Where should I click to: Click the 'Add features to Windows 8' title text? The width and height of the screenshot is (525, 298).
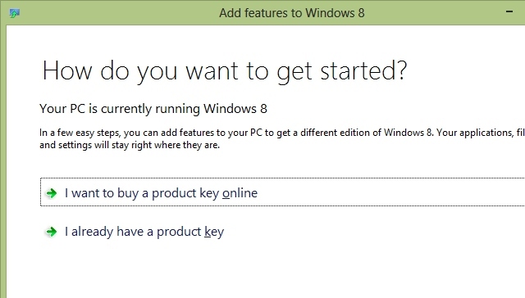tap(292, 13)
